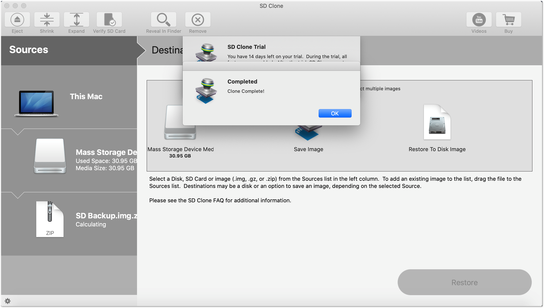Click the Mass Storage Device source name
The height and width of the screenshot is (308, 544).
click(106, 152)
